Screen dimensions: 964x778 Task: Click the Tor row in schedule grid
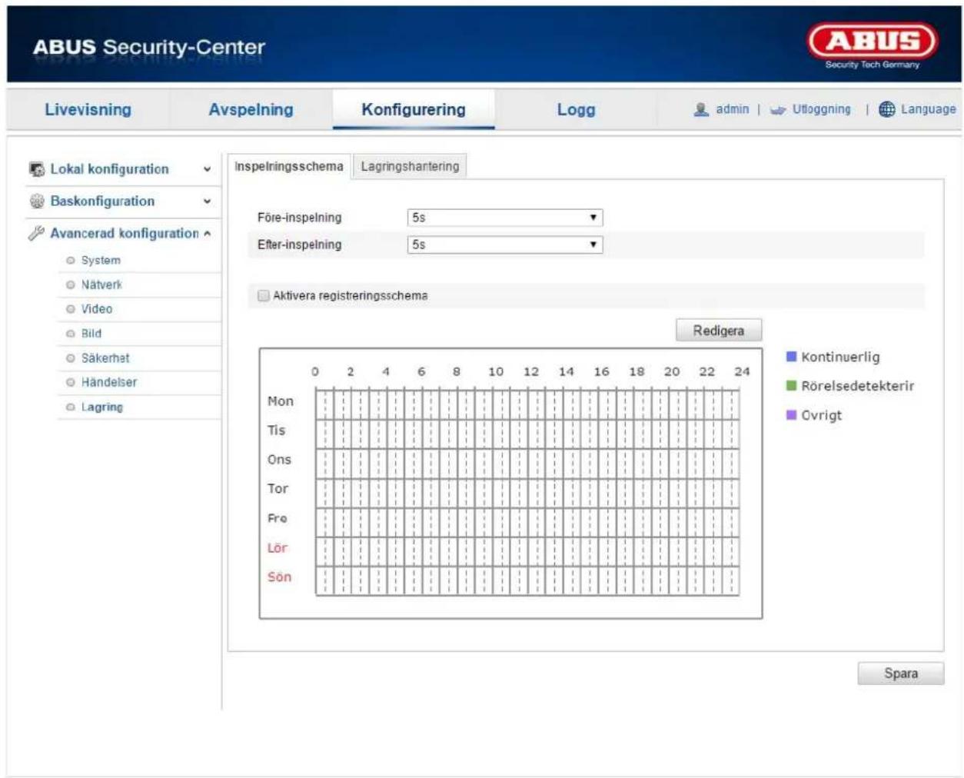click(x=527, y=493)
